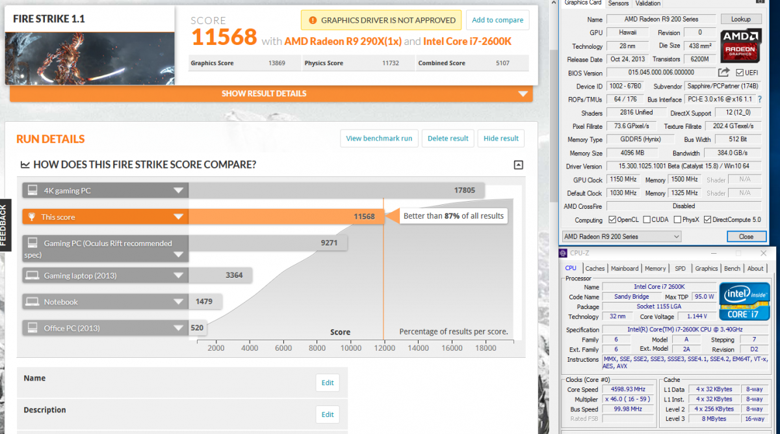This screenshot has height=434, width=780.
Task: Expand the Show Result Details bar
Action: click(271, 94)
